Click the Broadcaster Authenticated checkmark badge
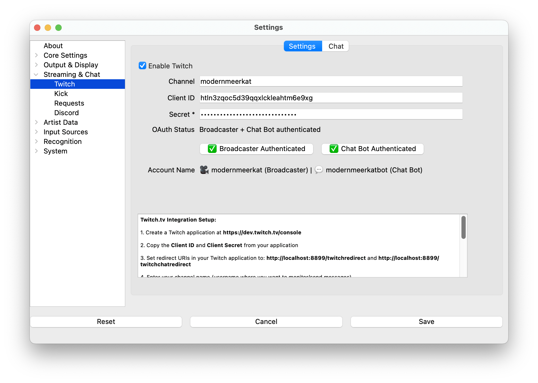This screenshot has width=538, height=383. (x=212, y=149)
